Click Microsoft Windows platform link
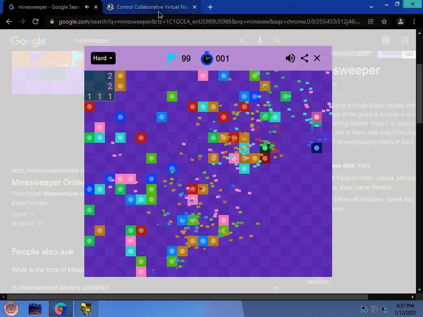 [359, 199]
